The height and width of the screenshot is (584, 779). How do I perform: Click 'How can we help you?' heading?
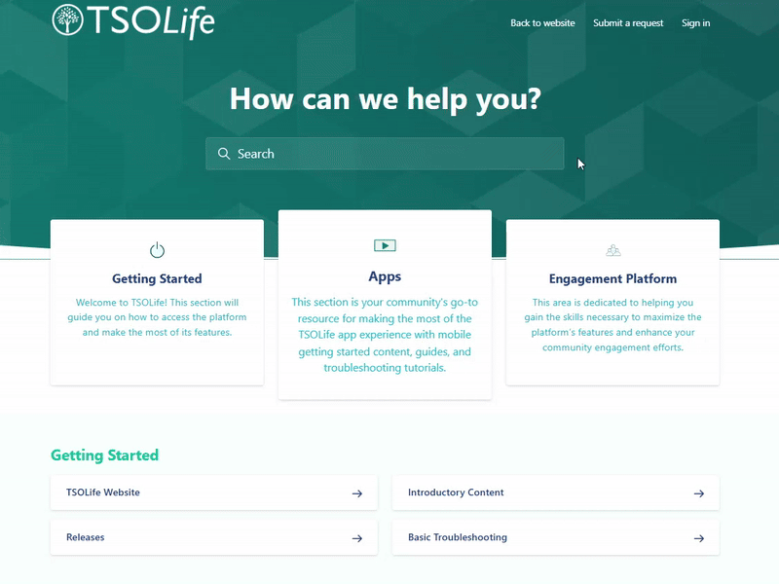(x=385, y=99)
